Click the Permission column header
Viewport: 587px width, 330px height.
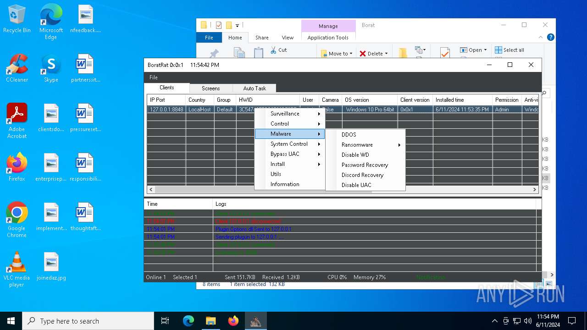507,100
